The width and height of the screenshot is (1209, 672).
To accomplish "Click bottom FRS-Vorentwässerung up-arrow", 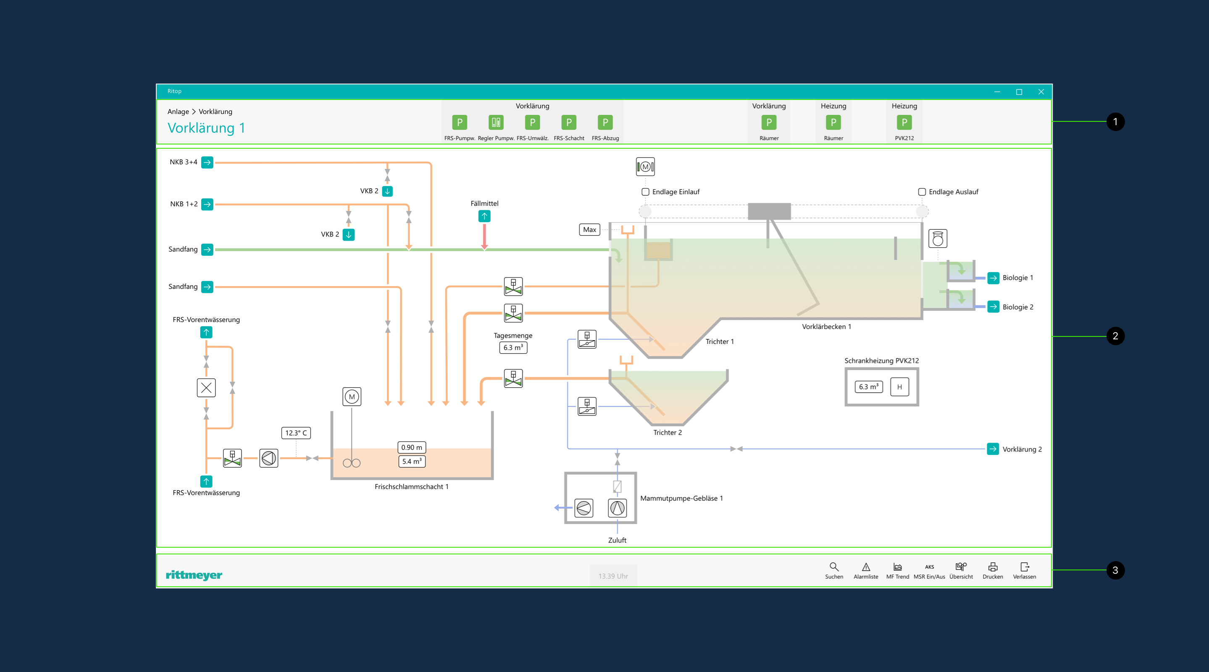I will pos(206,481).
